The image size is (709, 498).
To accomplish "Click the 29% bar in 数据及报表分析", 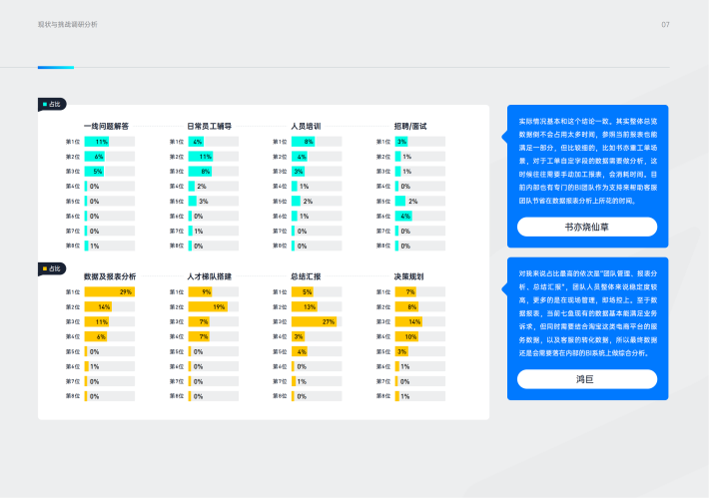I will click(109, 291).
